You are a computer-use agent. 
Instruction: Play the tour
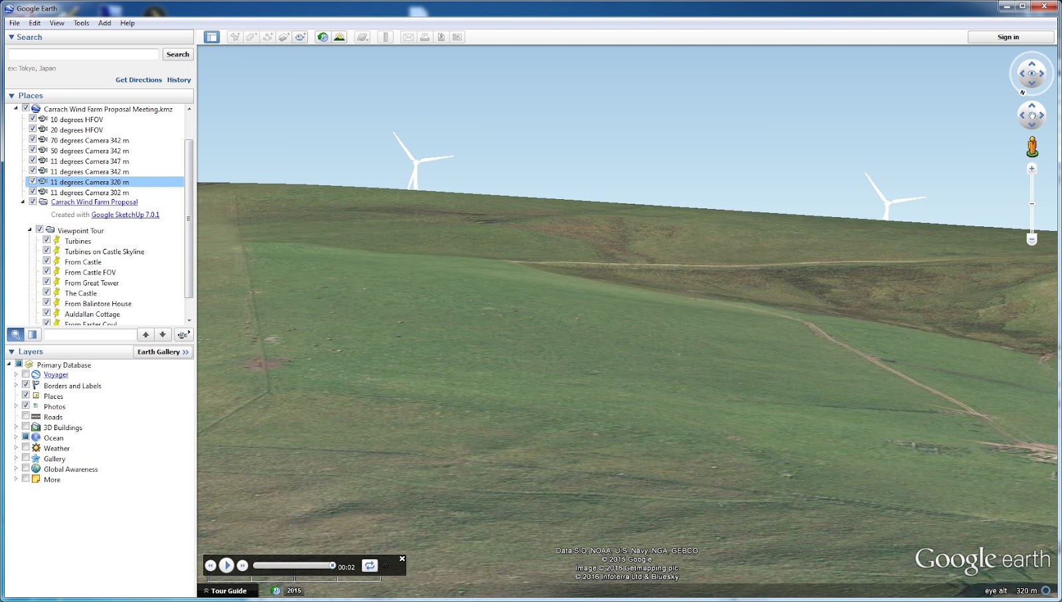(x=226, y=565)
